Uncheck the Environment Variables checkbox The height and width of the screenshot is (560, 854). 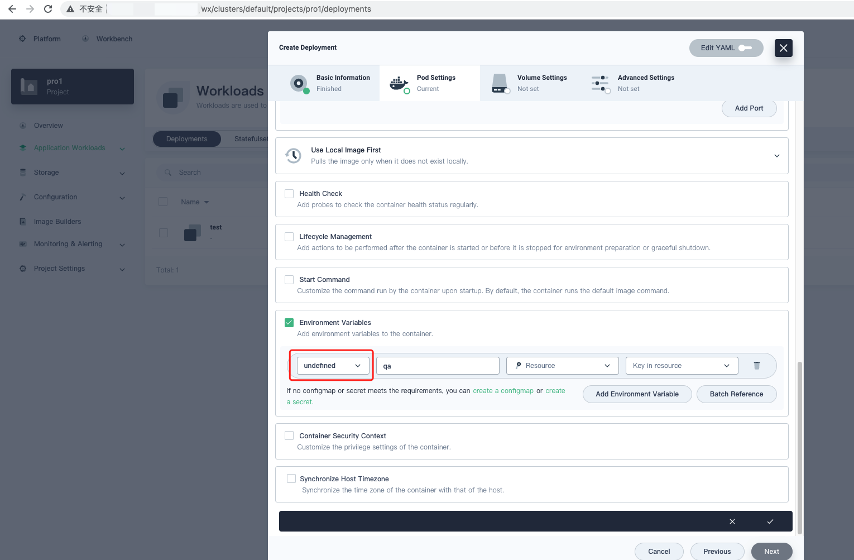click(289, 322)
